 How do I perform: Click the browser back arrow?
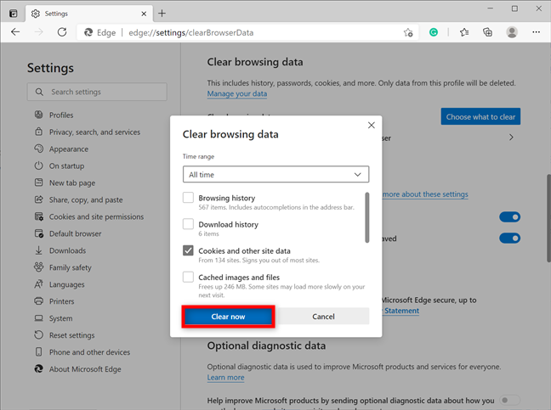click(x=15, y=32)
